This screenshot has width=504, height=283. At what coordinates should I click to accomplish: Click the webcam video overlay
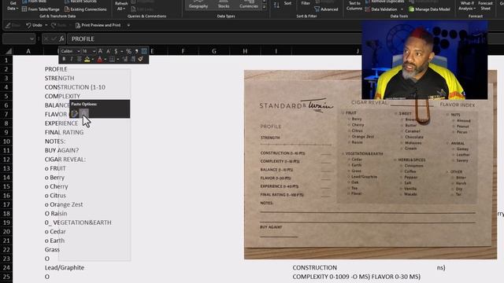pos(424,60)
